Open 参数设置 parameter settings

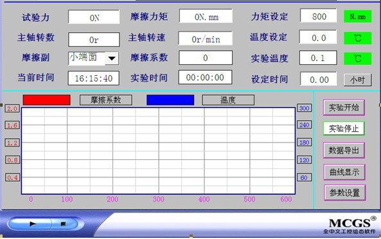pos(344,193)
